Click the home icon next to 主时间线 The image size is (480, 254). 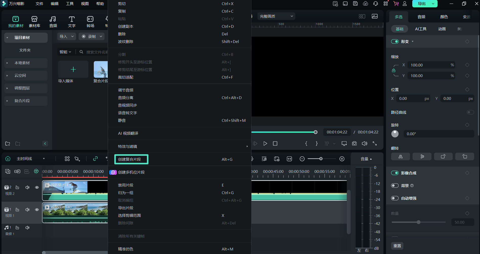[8, 158]
